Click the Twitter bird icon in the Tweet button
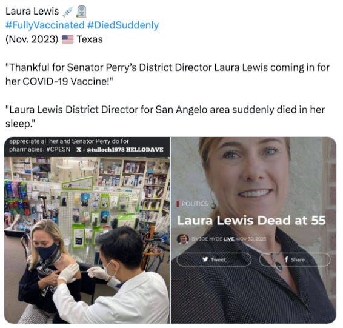This screenshot has width=343, height=328. coord(205,259)
